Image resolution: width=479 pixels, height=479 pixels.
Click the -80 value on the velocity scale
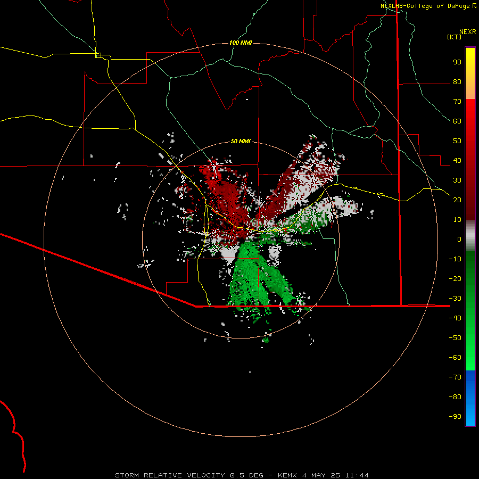455,397
